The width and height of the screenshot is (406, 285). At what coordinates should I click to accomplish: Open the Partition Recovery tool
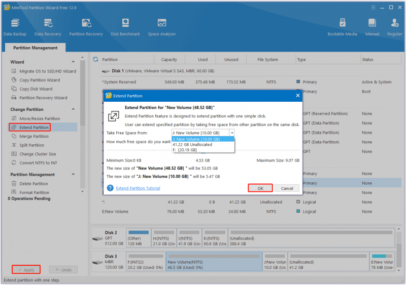tap(86, 27)
